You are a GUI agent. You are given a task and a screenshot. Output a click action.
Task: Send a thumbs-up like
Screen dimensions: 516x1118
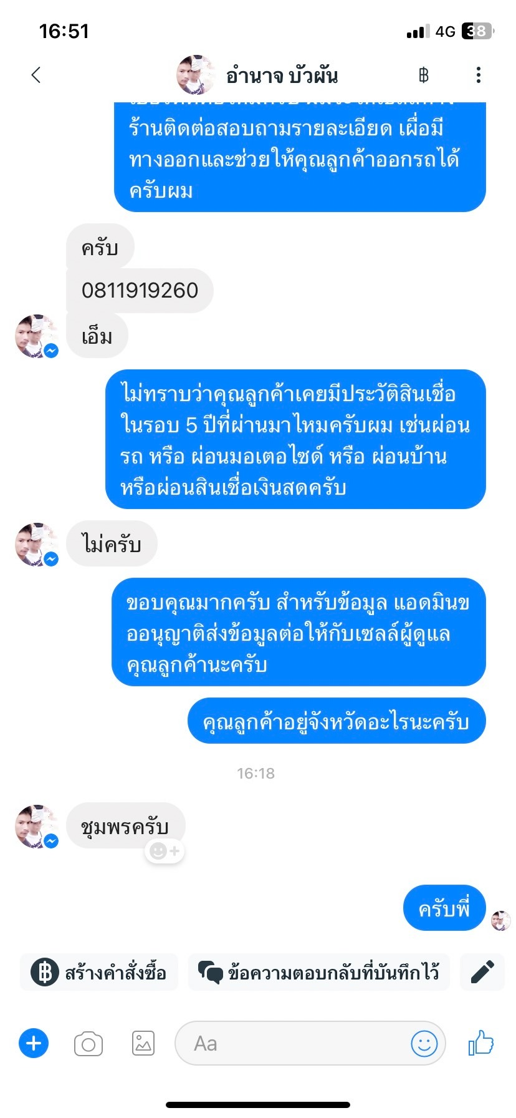(x=481, y=1043)
